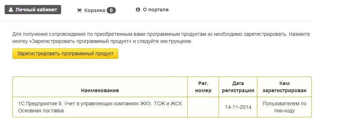
Task: Open the Личный кабинет button
Action: [x=33, y=10]
